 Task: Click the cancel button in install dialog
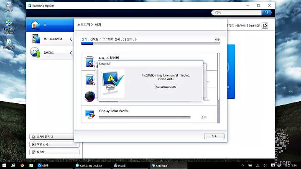[x=214, y=136]
